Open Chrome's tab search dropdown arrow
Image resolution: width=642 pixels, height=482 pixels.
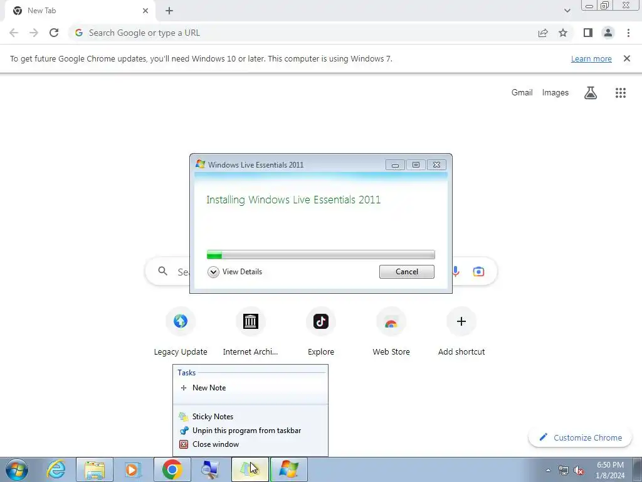tap(567, 11)
